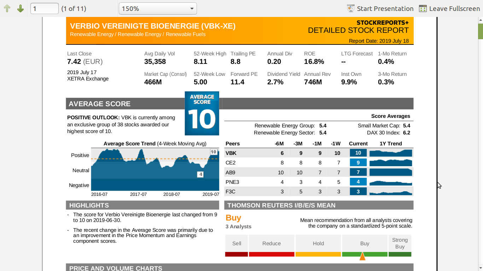Click the Trailing PE value 8.8

pos(235,61)
